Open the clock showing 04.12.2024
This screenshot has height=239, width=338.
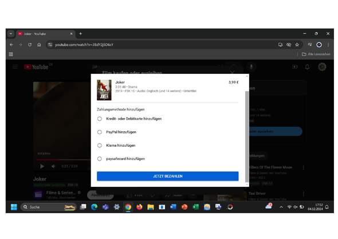(315, 207)
